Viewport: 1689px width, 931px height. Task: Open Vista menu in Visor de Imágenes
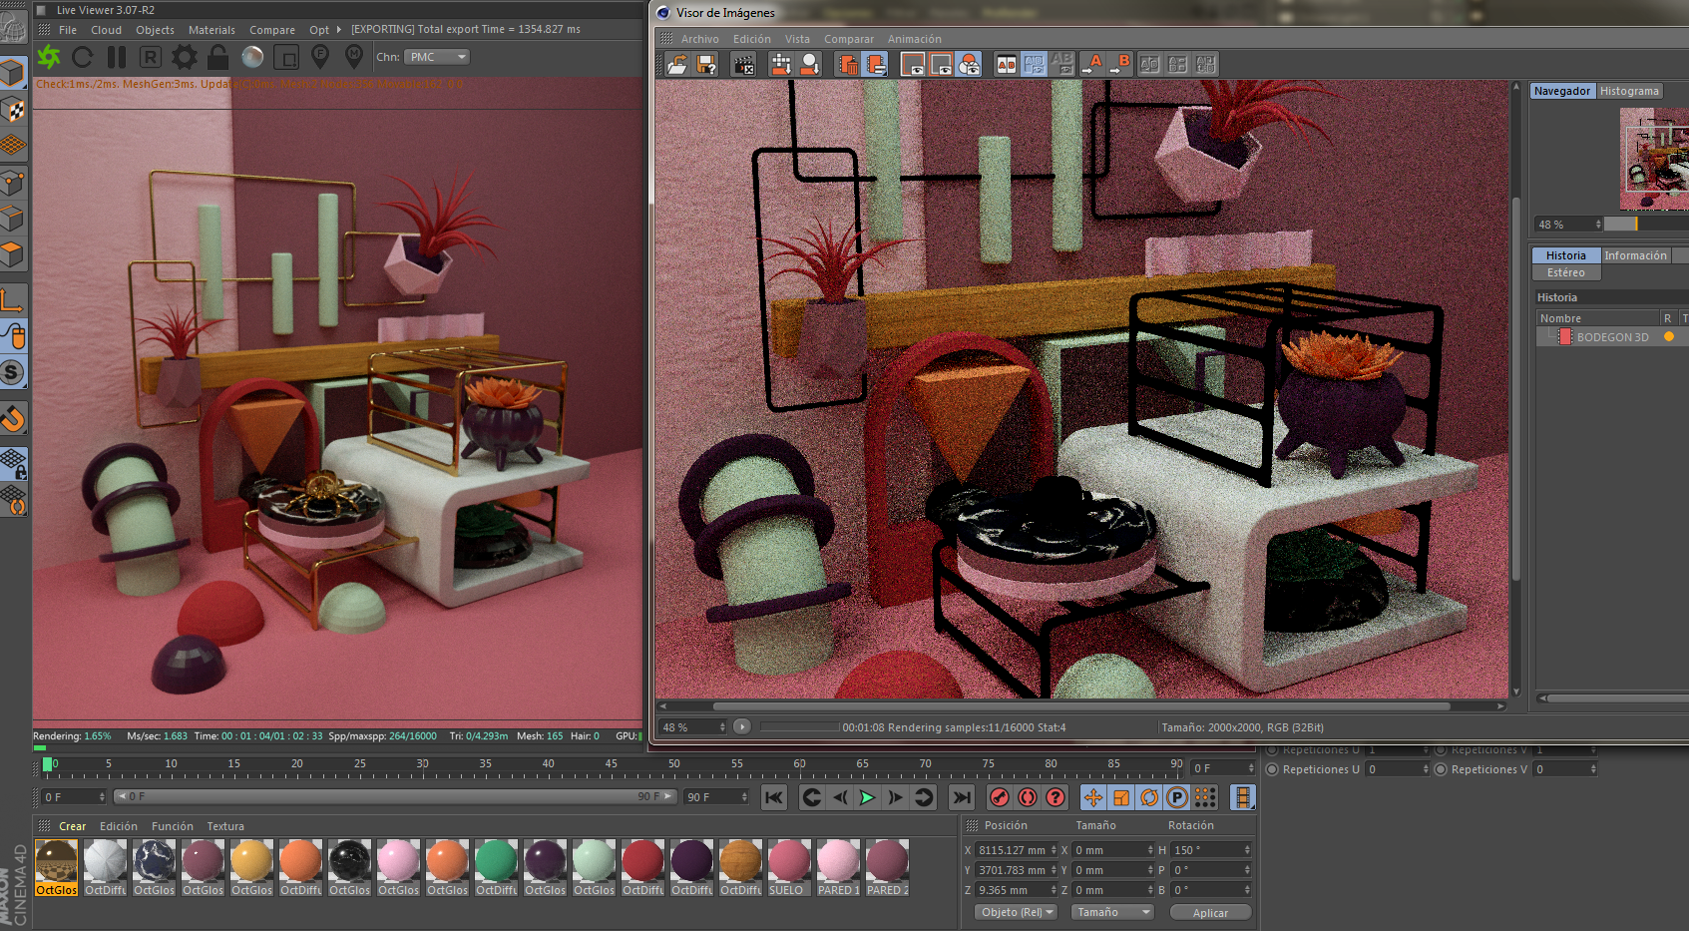(x=797, y=39)
